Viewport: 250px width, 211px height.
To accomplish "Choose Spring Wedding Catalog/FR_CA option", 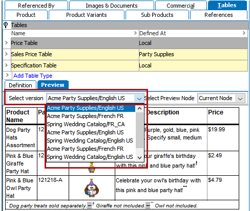I will [91, 124].
